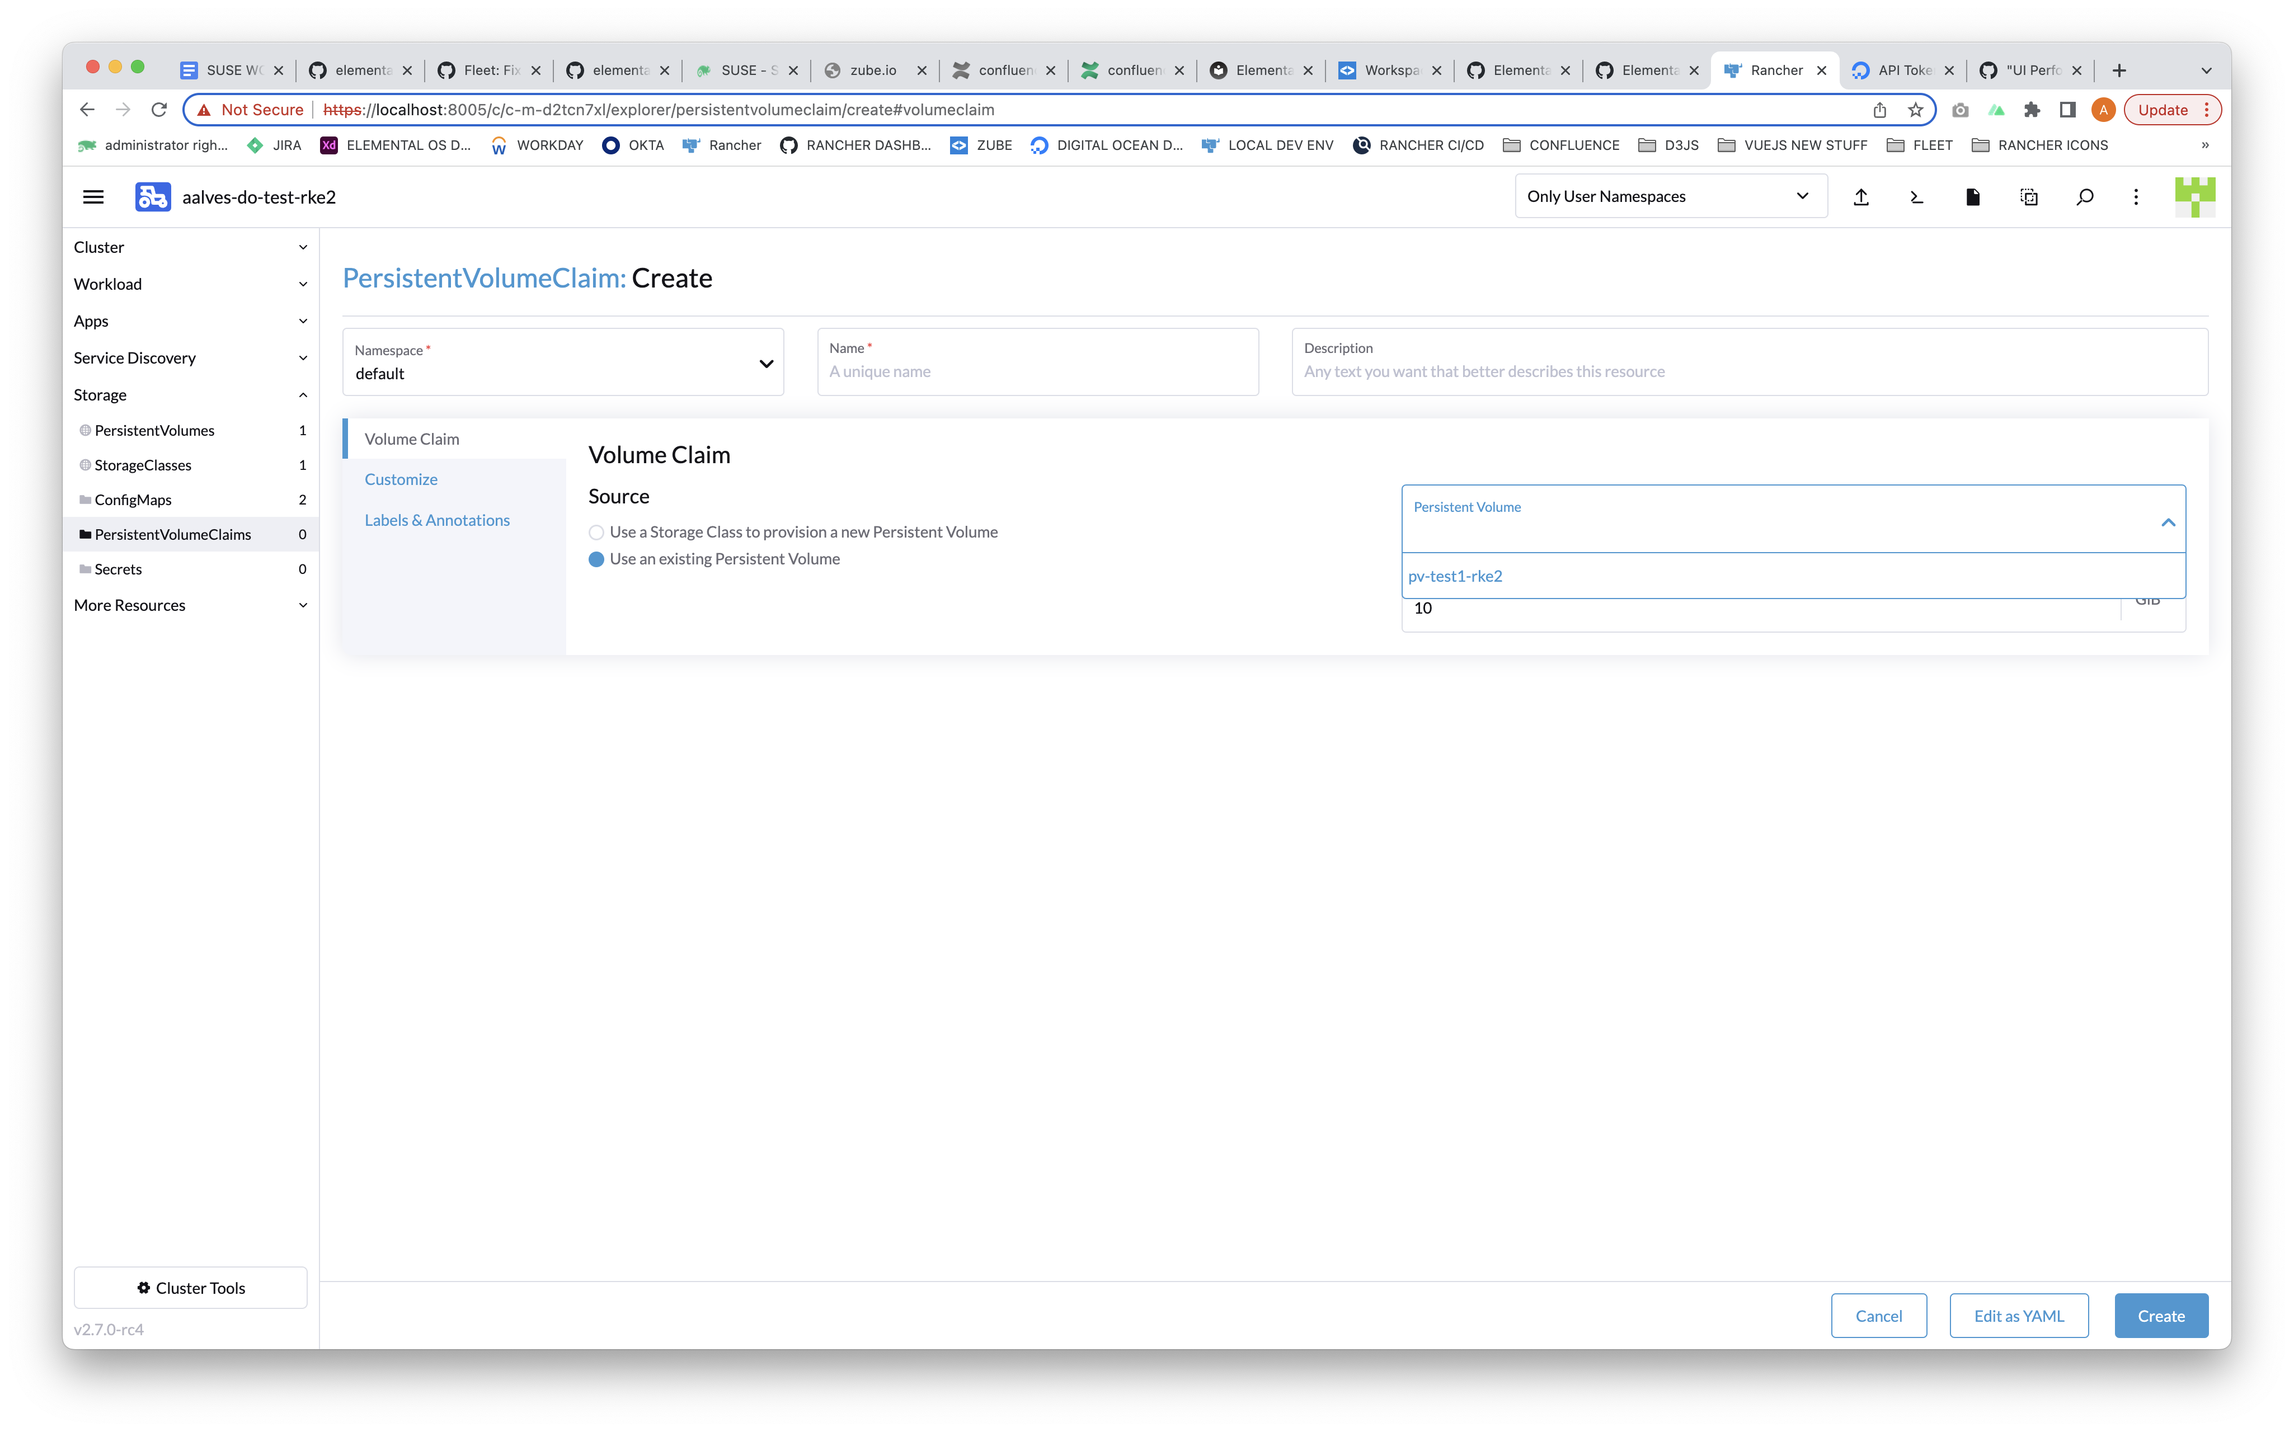
Task: Open the Labels & Annotations tab
Action: point(436,519)
